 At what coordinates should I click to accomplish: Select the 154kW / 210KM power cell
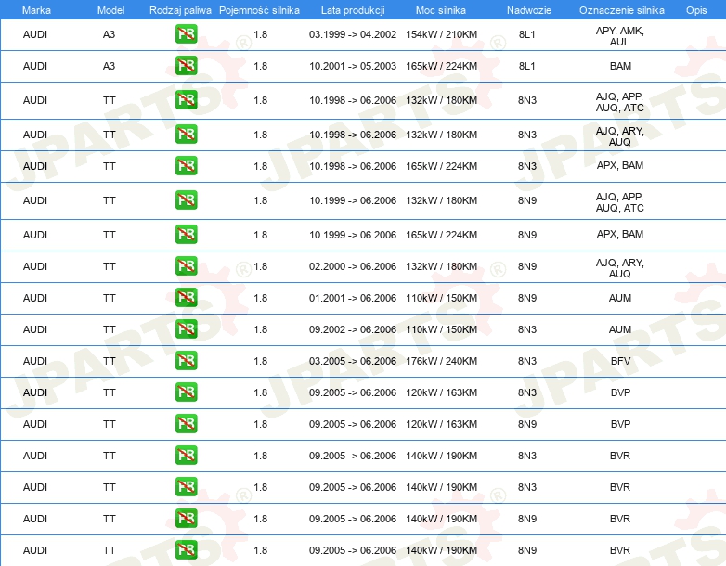click(441, 34)
